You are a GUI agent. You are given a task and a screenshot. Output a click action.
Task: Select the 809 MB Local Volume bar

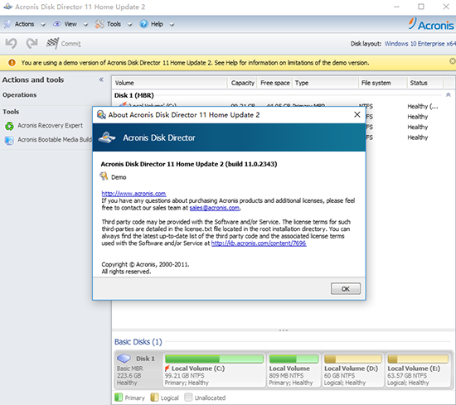(293, 359)
